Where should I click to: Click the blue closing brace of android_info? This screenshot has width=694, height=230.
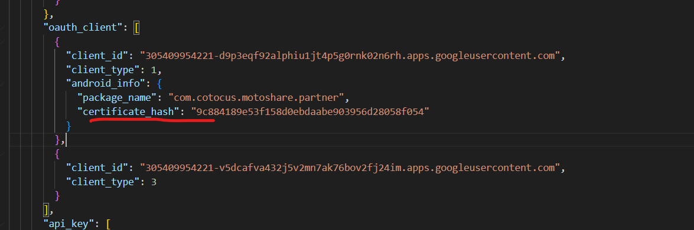[68, 126]
